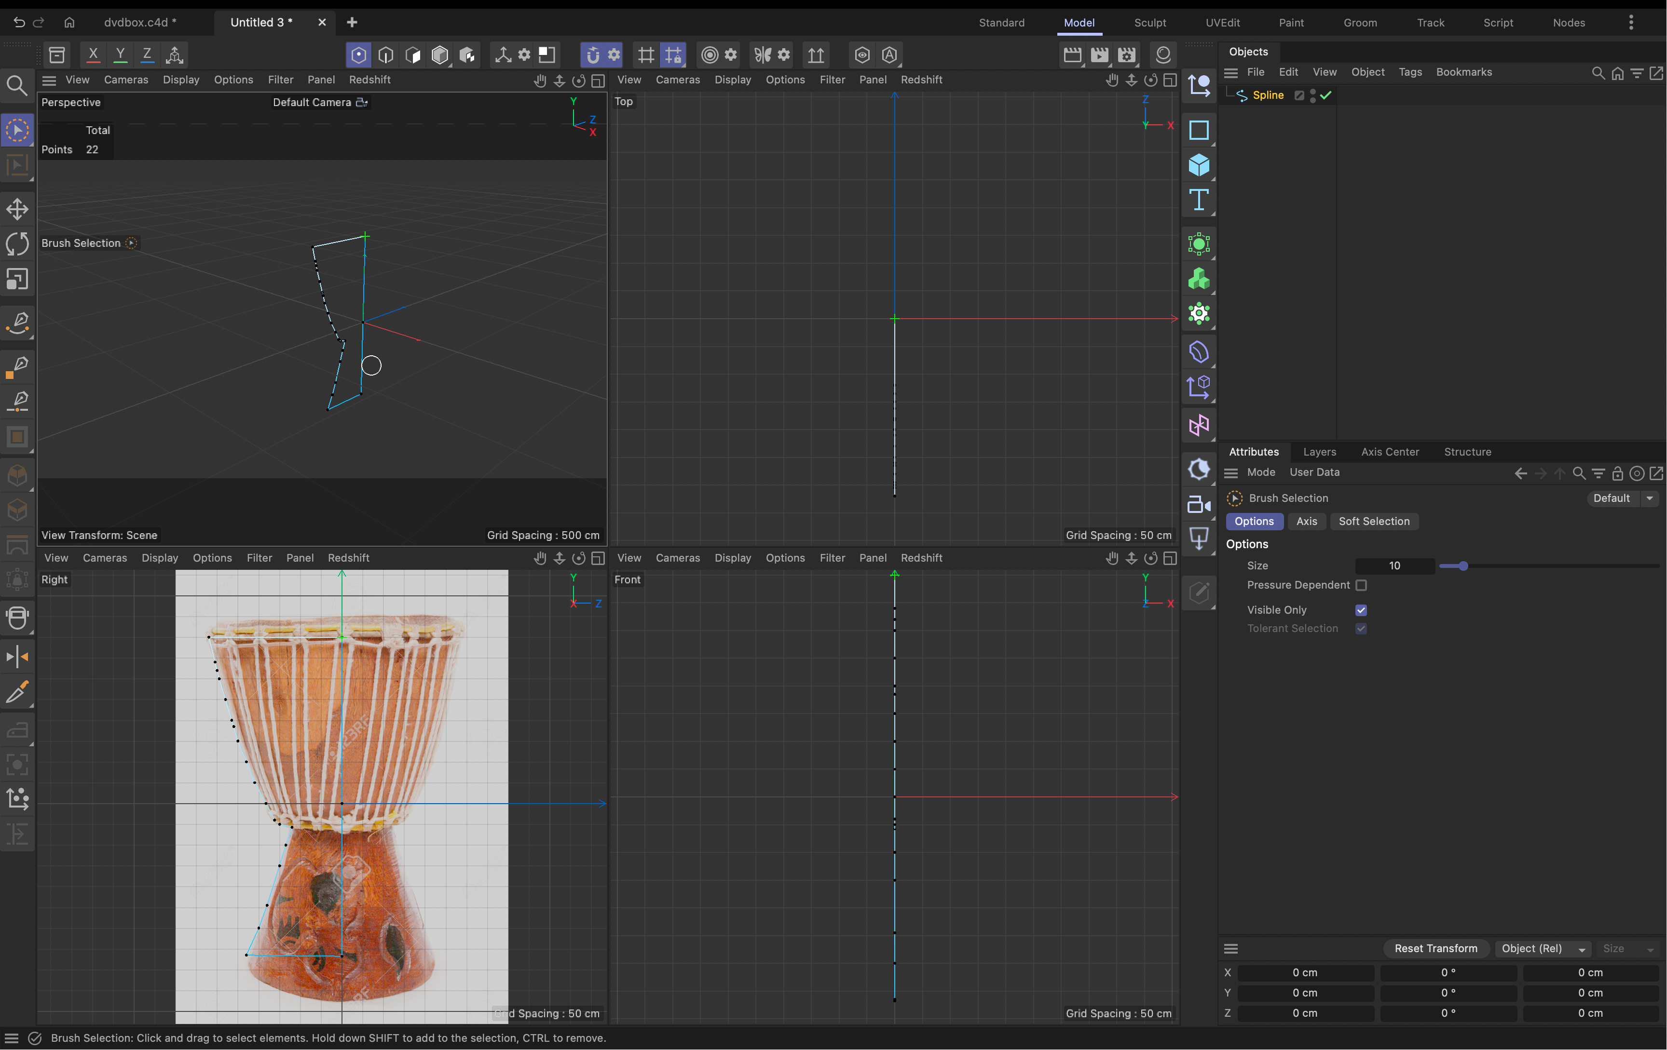Open the Cameras menu in the Top viewport

click(678, 80)
